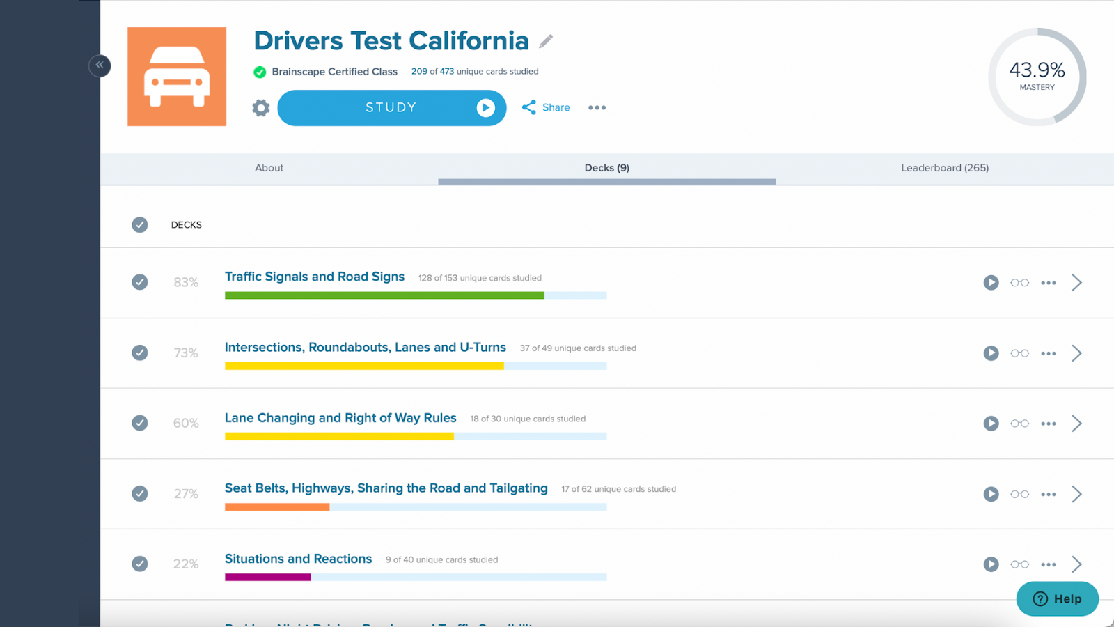This screenshot has height=627, width=1114.
Task: Click the pencil edit icon beside class title
Action: (x=546, y=42)
